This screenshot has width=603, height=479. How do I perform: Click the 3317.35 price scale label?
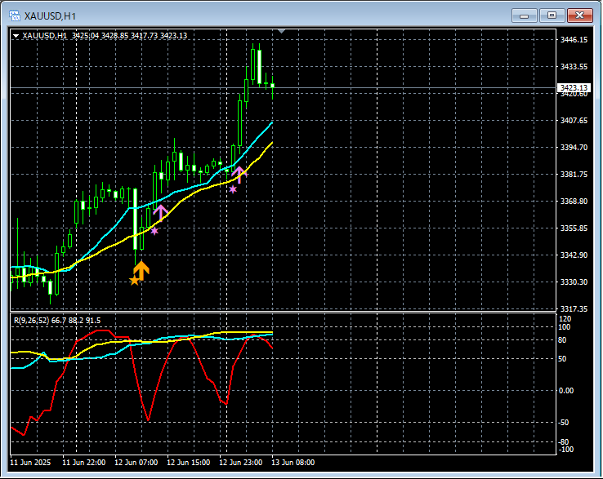574,308
